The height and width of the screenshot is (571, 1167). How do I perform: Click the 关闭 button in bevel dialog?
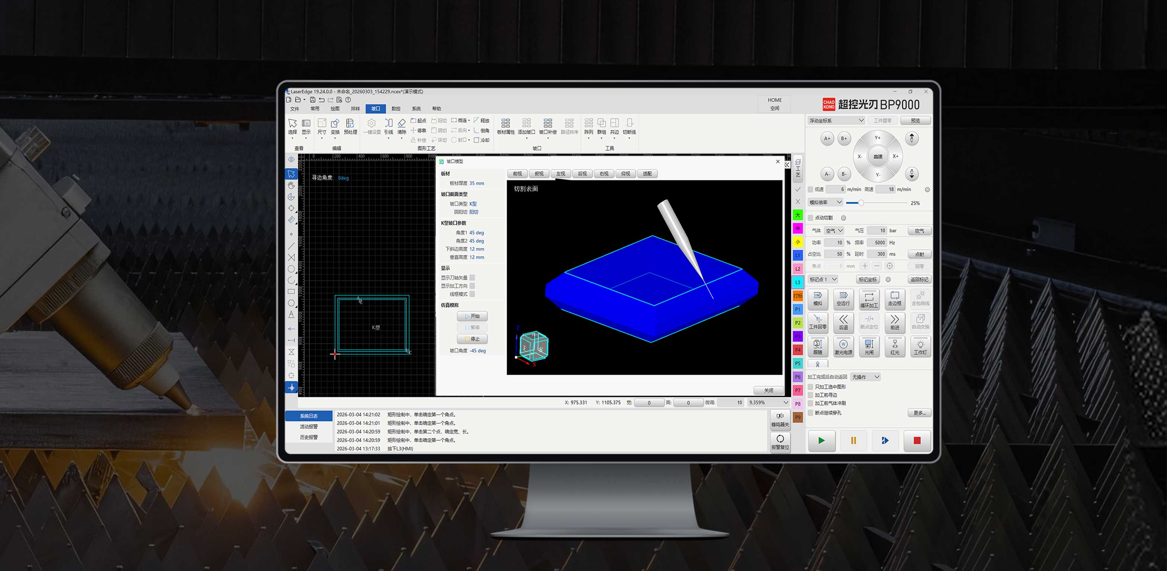pyautogui.click(x=768, y=390)
